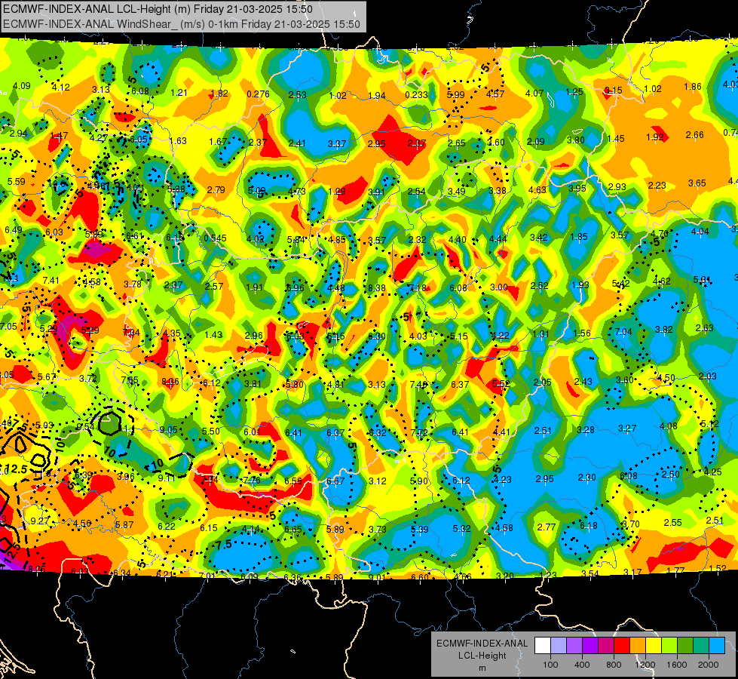
Task: Click wind shear value "4.09"
Action: pyautogui.click(x=22, y=86)
